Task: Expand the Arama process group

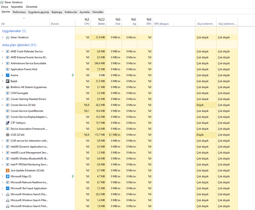Action: pos(3,75)
